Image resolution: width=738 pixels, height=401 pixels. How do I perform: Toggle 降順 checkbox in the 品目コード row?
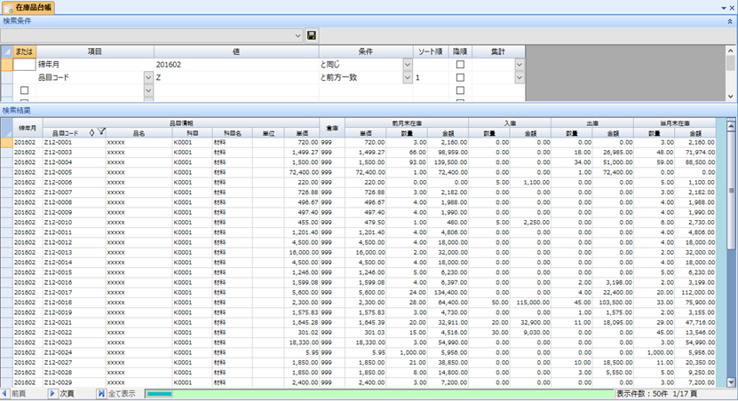(x=460, y=77)
